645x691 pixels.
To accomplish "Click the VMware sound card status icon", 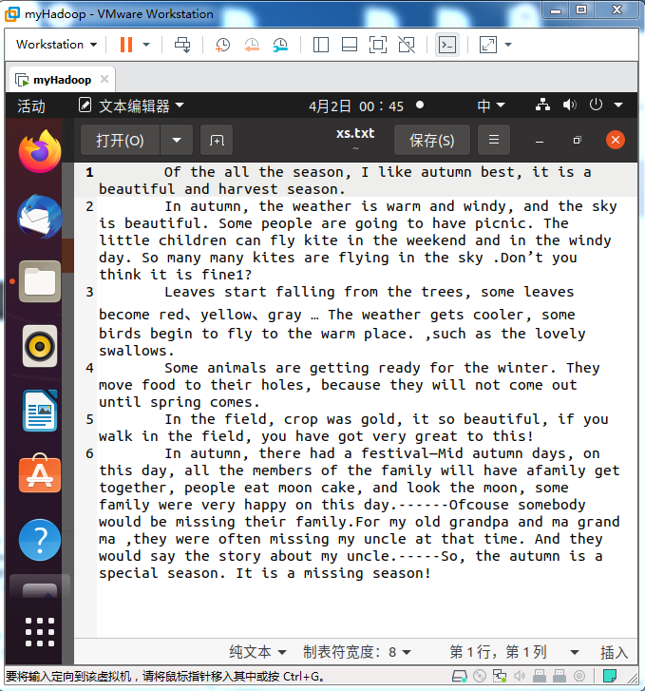I will click(520, 676).
